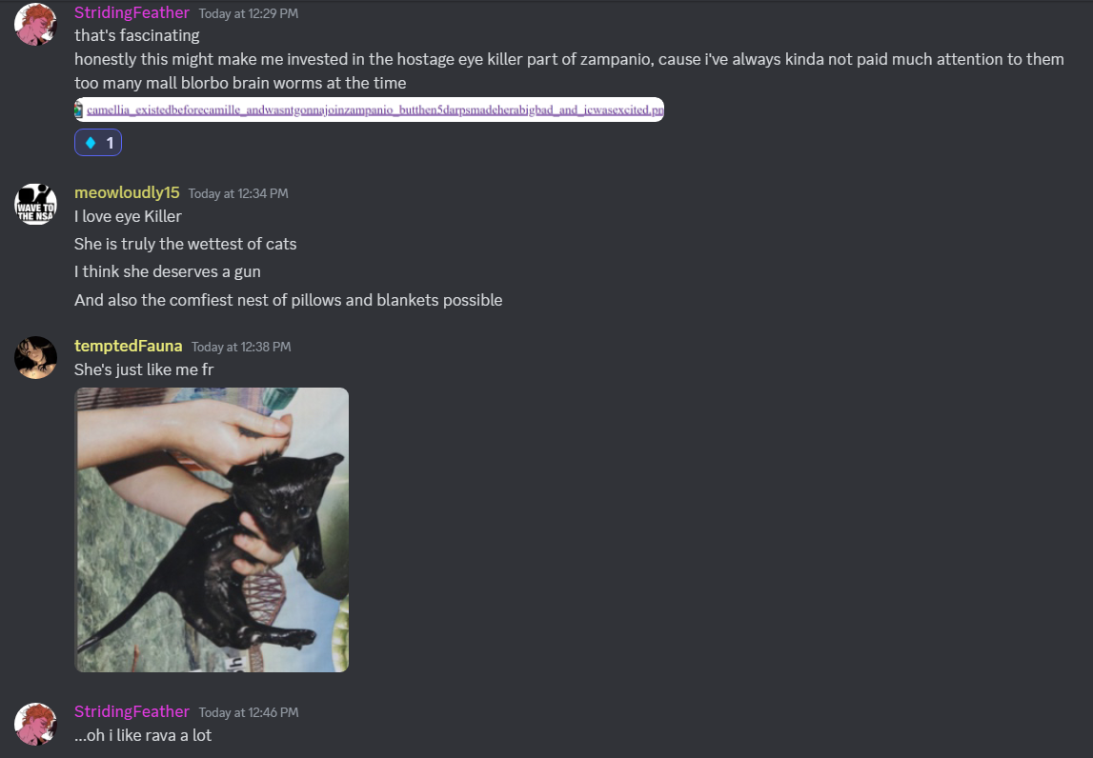Screen dimensions: 1093x758
Task: Click the StridingFeather username above 'oh i like rava'
Action: pyautogui.click(x=132, y=711)
